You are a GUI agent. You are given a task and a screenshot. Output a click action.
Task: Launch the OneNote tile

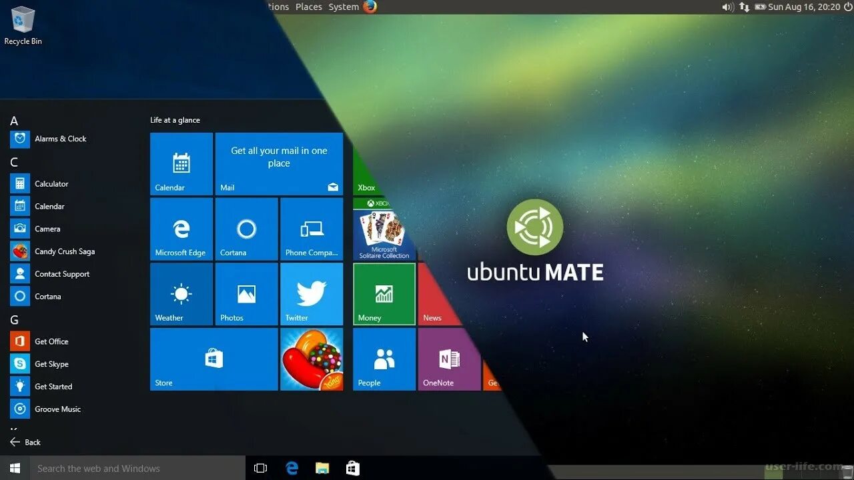pyautogui.click(x=449, y=359)
